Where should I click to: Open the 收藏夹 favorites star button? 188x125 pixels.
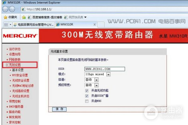tap(10, 17)
